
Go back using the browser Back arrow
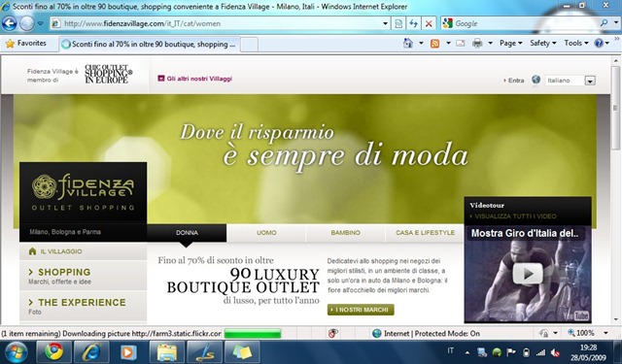point(9,23)
